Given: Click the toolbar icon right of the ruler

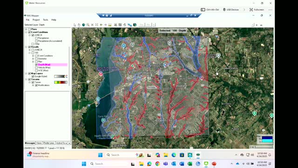Looking at the screenshot, I should pos(115,25).
